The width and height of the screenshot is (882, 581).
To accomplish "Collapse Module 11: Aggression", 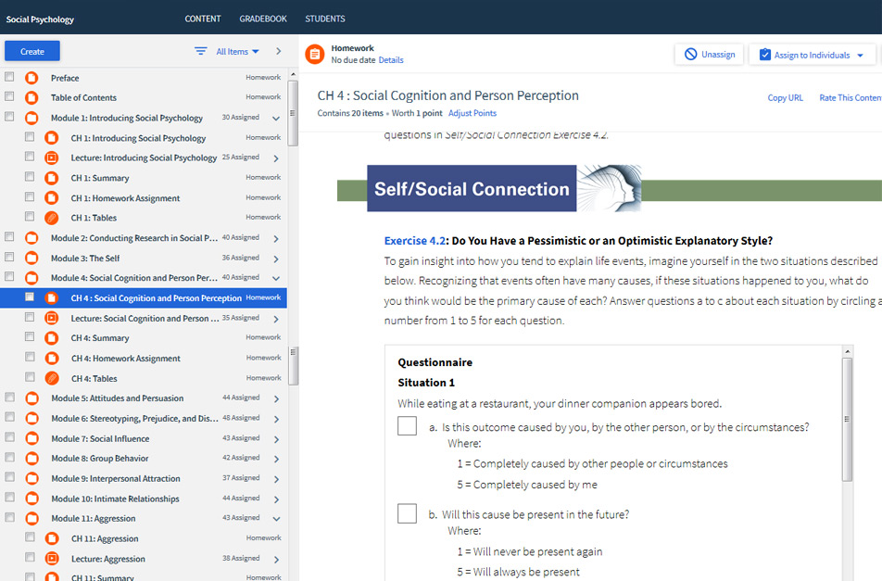I will [276, 519].
